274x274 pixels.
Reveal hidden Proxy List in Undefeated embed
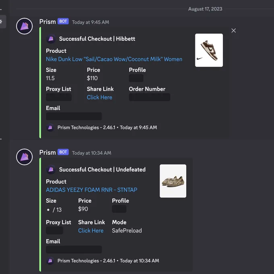[54, 230]
